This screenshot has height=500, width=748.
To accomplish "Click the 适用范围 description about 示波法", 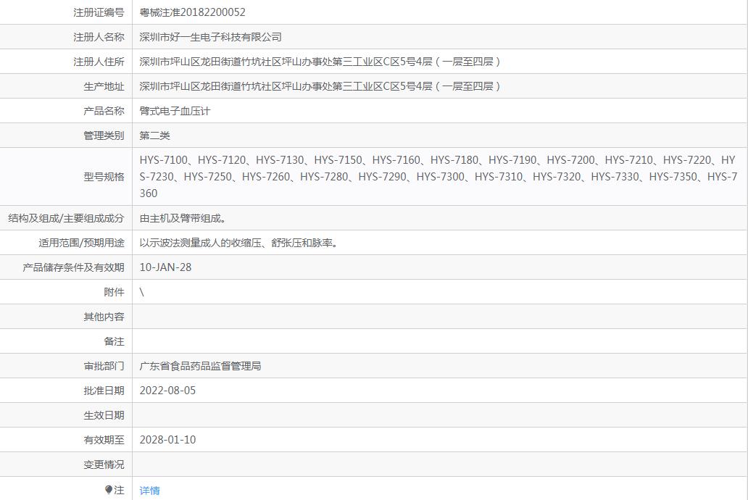I will (239, 243).
